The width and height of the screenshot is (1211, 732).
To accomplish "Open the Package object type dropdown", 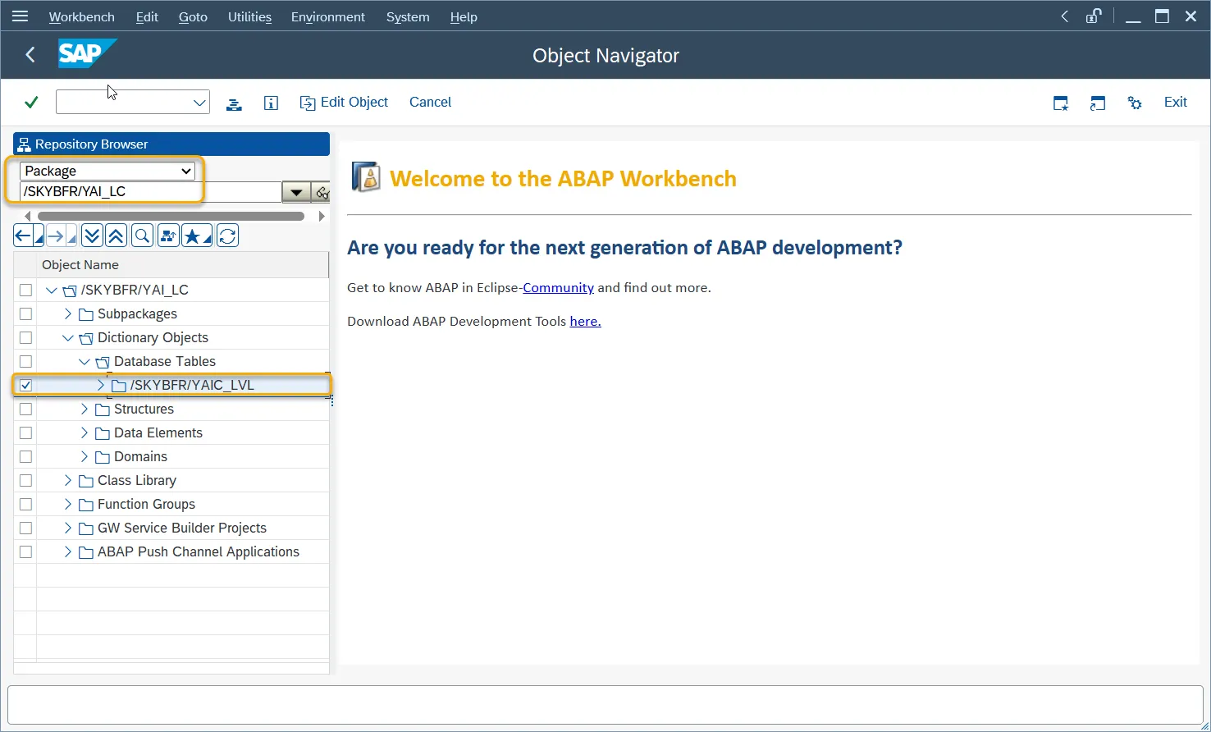I will (x=107, y=171).
